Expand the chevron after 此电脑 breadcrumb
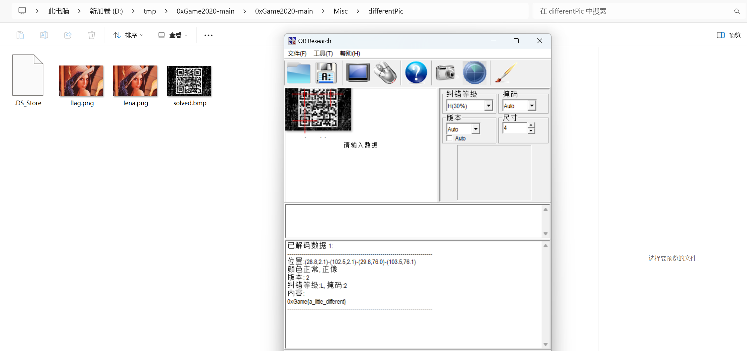The width and height of the screenshot is (747, 351). [x=79, y=11]
